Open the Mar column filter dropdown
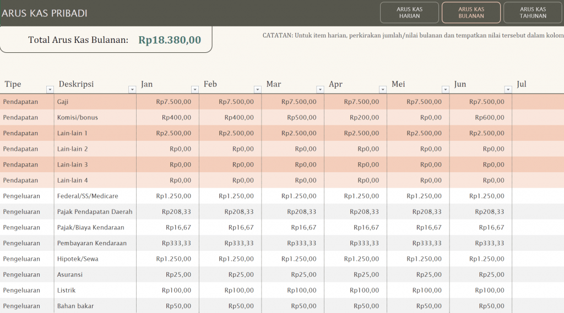This screenshot has height=313, width=564. (320, 89)
